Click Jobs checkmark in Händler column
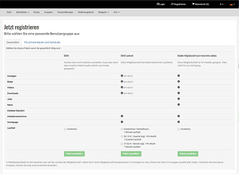Screen dimensions: 239x174 tap(179, 99)
